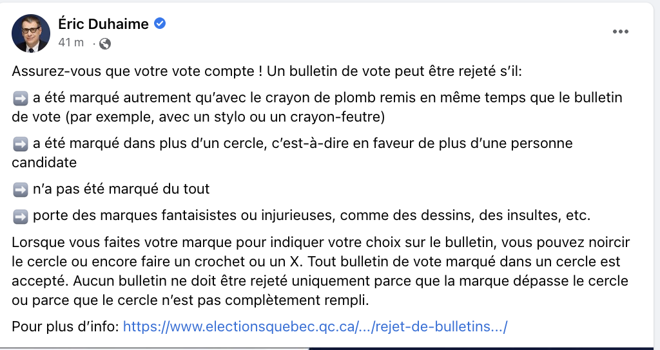Open the Éric Duhaime profile name link
The width and height of the screenshot is (660, 350).
point(103,24)
